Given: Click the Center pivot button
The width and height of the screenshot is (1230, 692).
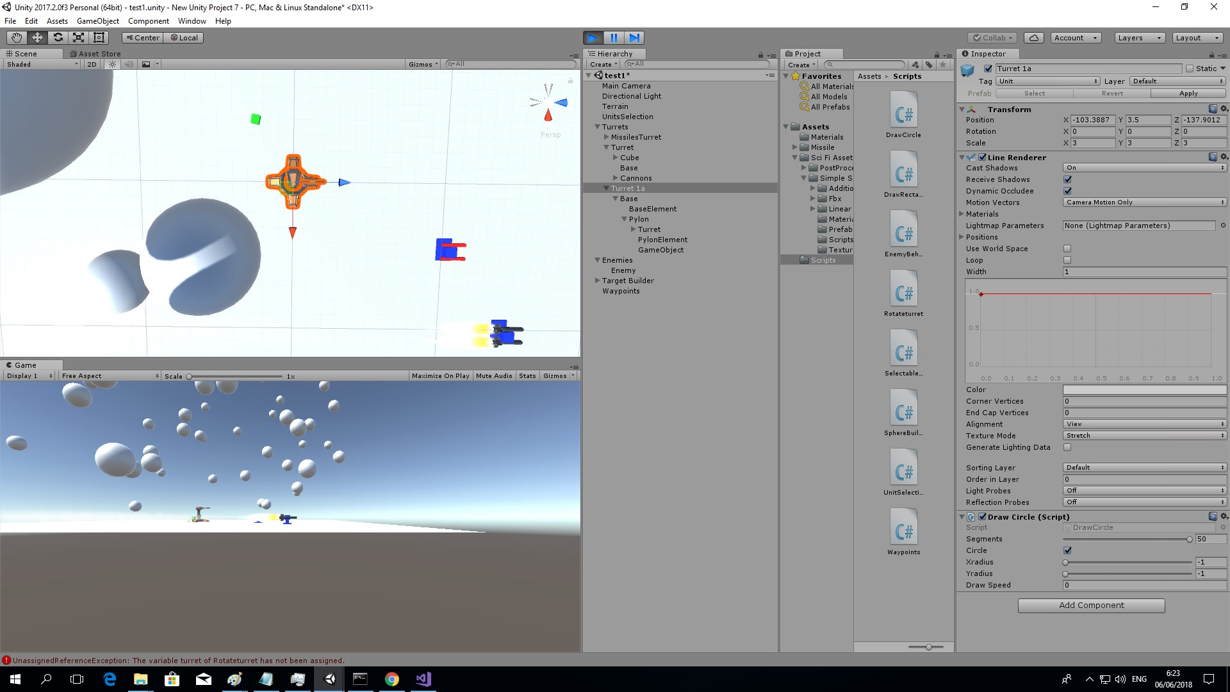Looking at the screenshot, I should pos(143,38).
